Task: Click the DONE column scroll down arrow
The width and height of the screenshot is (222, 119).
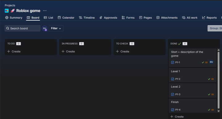Action: [x=219, y=111]
